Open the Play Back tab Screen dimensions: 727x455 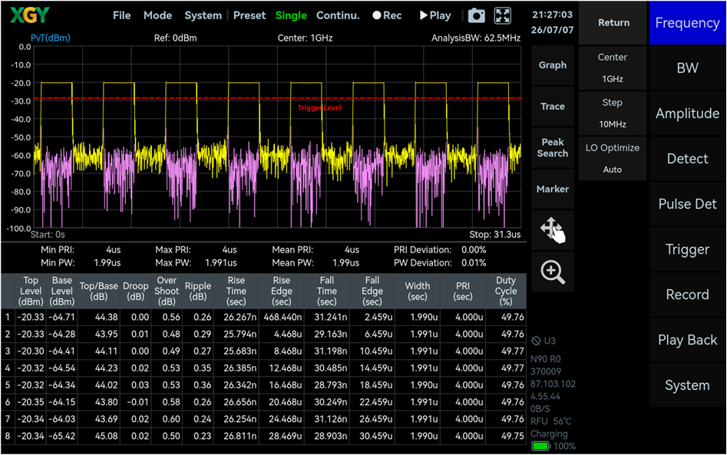687,340
